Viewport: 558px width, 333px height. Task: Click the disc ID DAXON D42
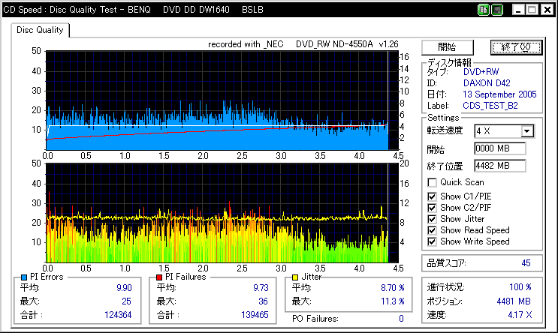pos(487,83)
